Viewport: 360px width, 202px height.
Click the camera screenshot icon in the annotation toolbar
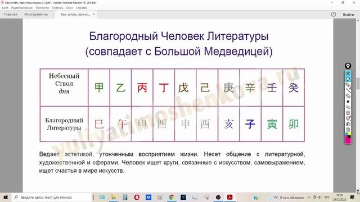click(348, 124)
